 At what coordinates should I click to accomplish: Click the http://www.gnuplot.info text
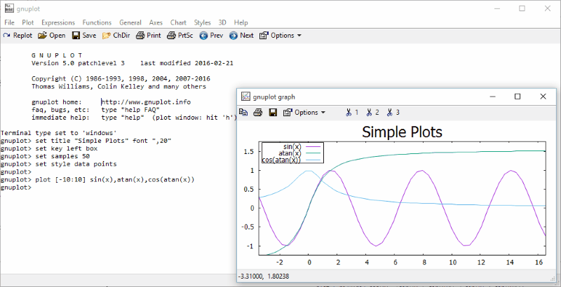(x=146, y=102)
